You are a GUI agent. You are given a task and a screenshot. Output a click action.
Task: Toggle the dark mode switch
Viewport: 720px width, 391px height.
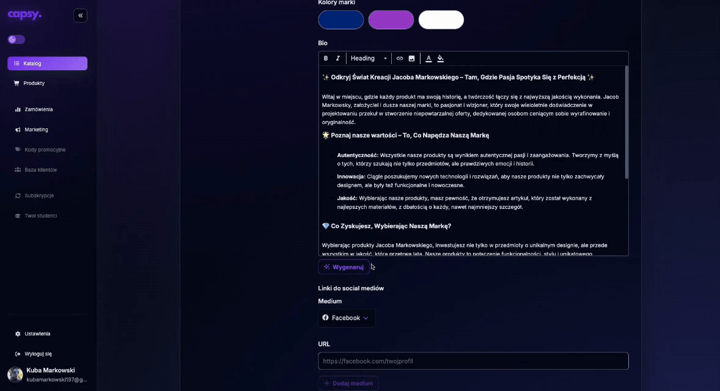coord(17,40)
